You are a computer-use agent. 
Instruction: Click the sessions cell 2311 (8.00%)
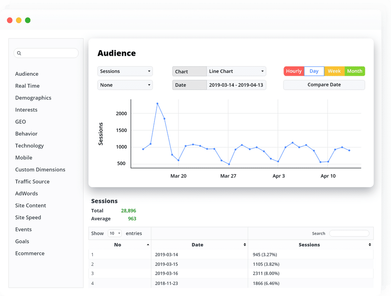click(x=266, y=274)
